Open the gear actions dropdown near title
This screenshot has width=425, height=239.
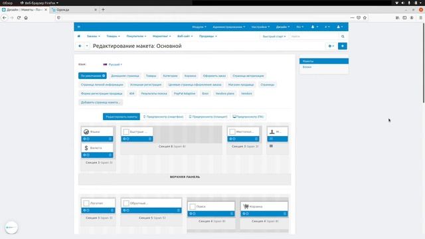tap(331, 46)
